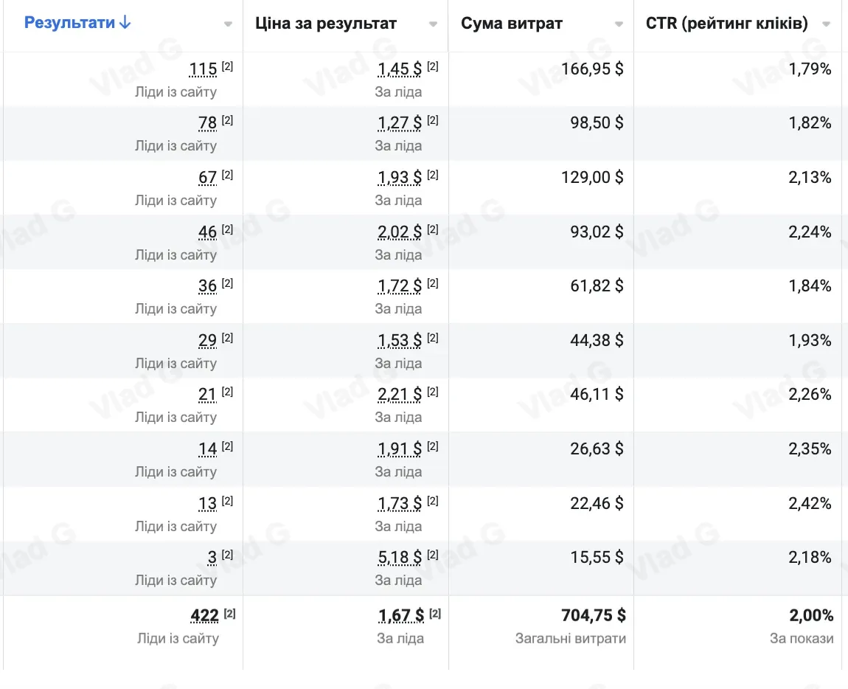Sort by the Результати column header
The height and width of the screenshot is (689, 848).
tap(77, 23)
